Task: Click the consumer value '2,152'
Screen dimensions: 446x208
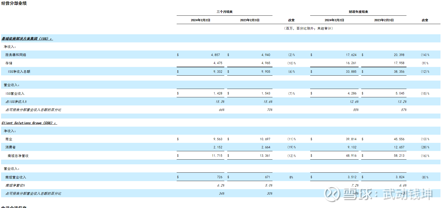Action: (218, 147)
